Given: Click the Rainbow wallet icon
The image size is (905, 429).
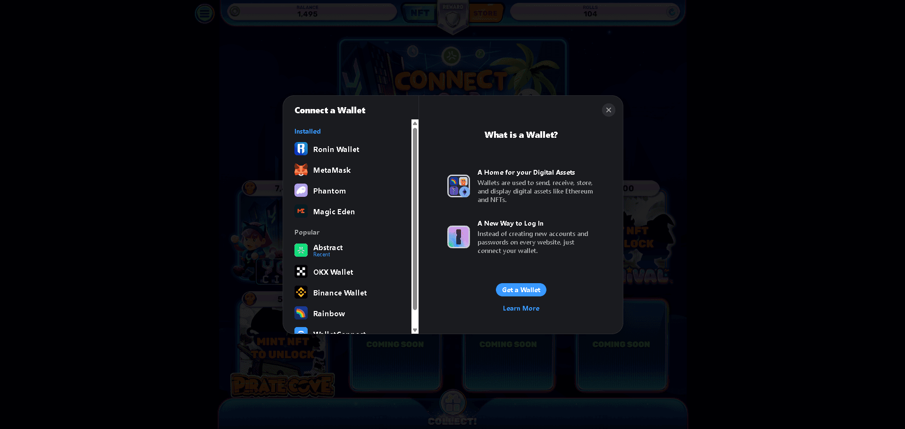Looking at the screenshot, I should (x=301, y=313).
